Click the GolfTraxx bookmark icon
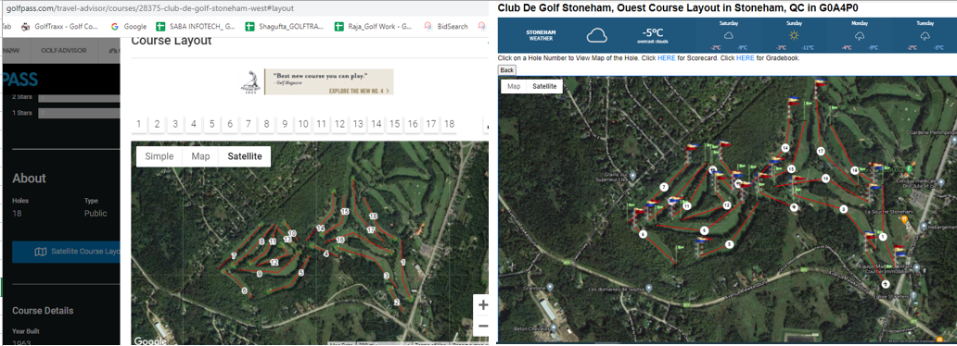 tap(25, 27)
